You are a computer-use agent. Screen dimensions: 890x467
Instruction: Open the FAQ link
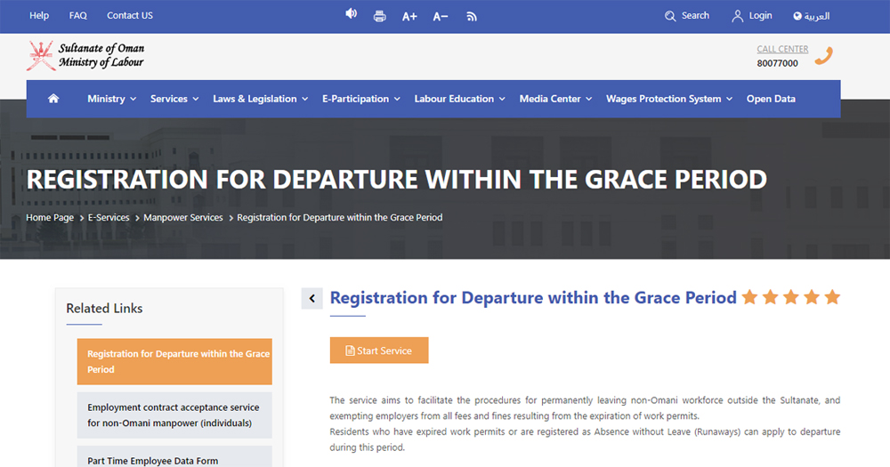(77, 15)
